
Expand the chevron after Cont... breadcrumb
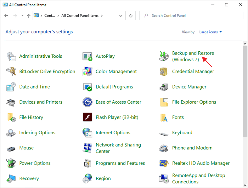click(x=58, y=16)
